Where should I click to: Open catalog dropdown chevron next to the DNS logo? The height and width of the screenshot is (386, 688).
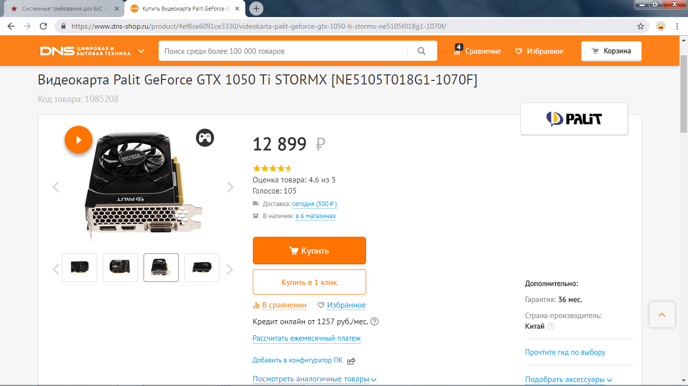(x=142, y=51)
